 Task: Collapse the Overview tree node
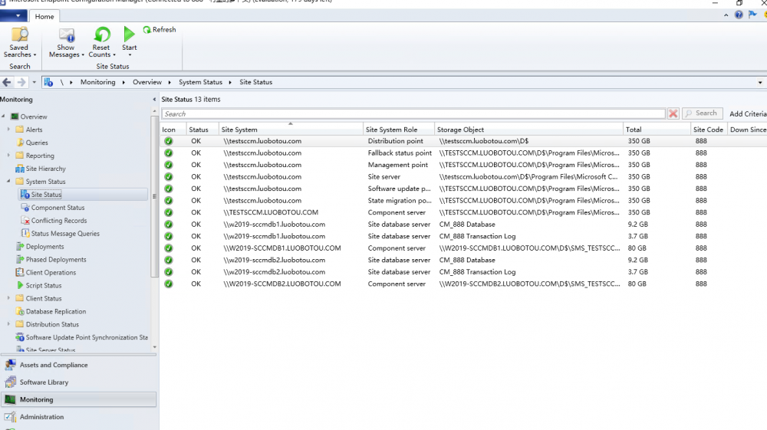pyautogui.click(x=3, y=117)
